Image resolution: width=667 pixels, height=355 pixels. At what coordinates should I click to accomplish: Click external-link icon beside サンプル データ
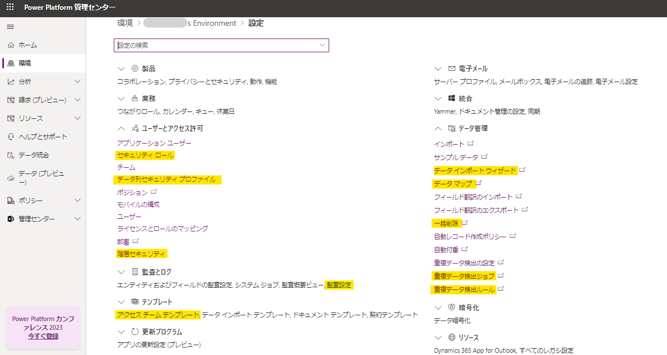tap(484, 157)
